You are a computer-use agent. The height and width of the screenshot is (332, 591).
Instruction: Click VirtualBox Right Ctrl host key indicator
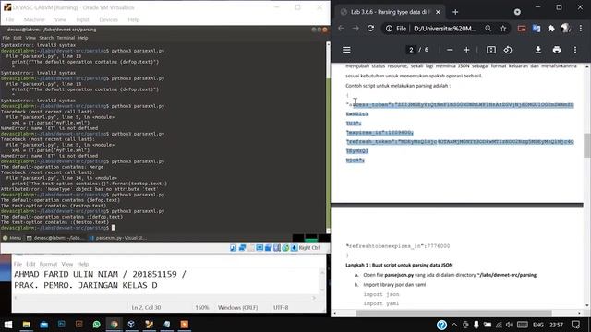pos(309,248)
